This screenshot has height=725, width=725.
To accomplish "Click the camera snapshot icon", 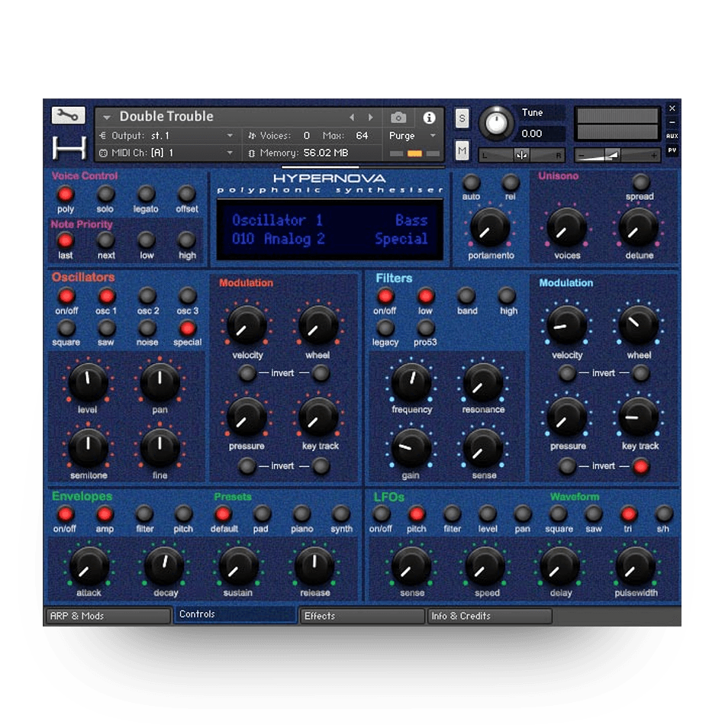I will click(x=398, y=118).
